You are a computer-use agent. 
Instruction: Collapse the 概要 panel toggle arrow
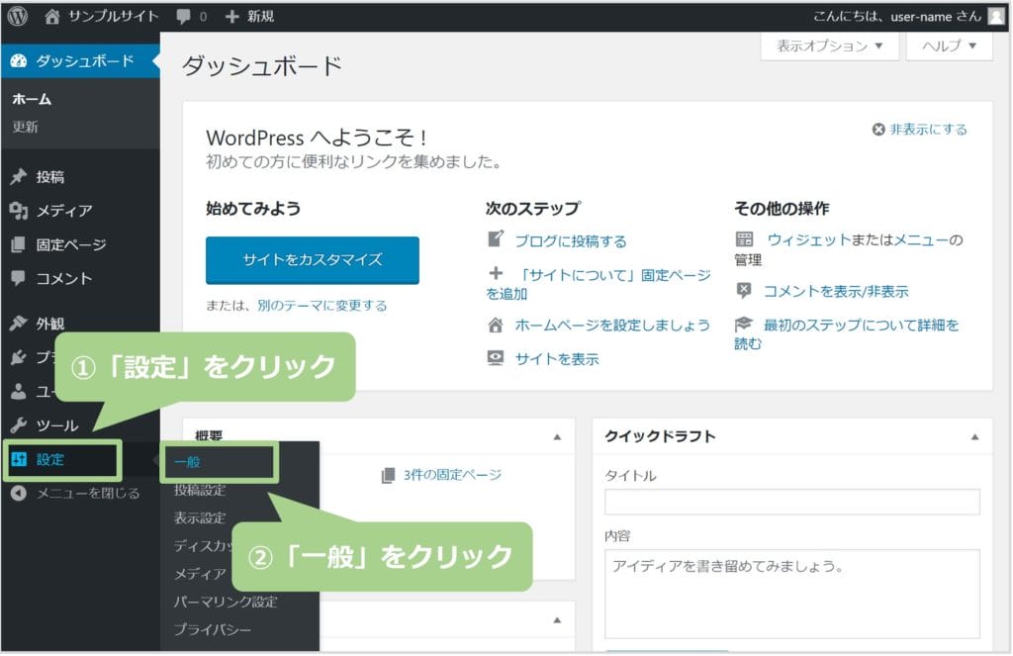557,437
